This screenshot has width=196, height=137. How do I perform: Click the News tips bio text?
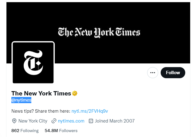point(41,111)
